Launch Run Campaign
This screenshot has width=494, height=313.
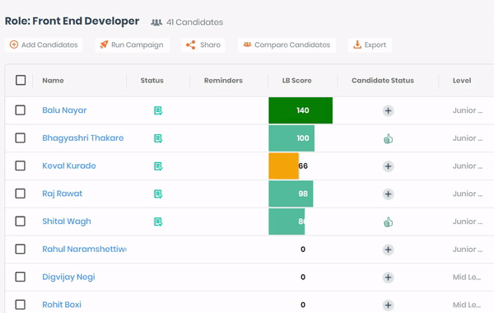133,44
